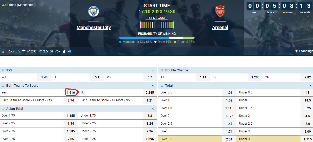Click the Manchester City club crest
313x142 pixels.
pos(94,12)
